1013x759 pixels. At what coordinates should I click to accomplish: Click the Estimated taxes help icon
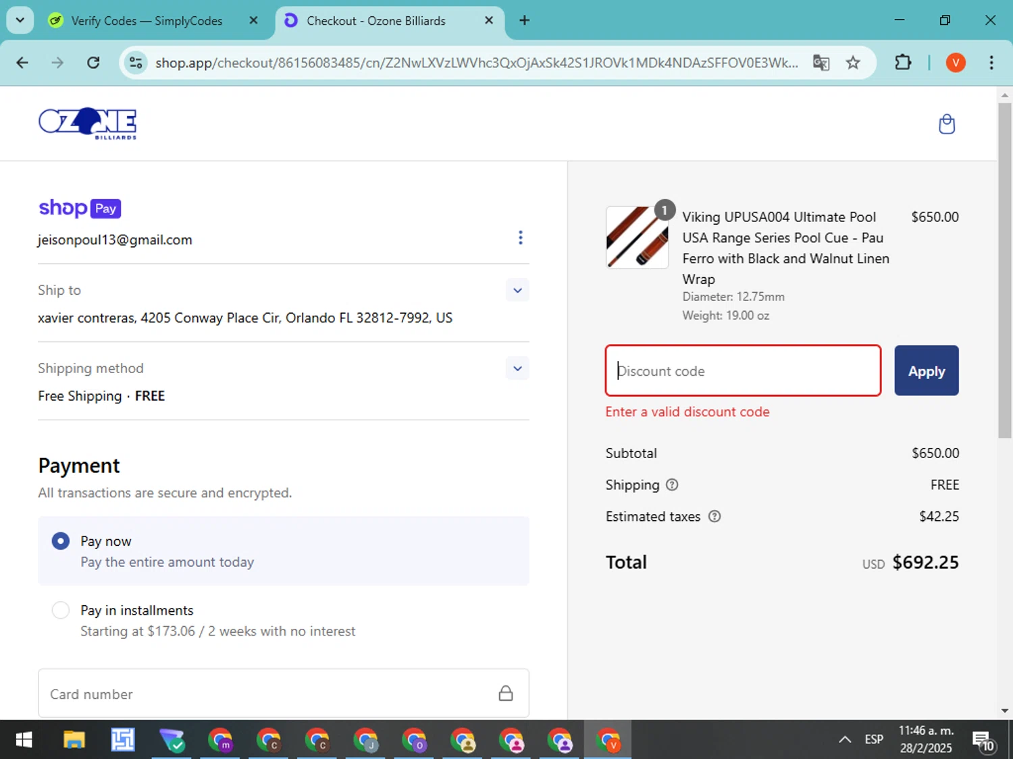[715, 516]
